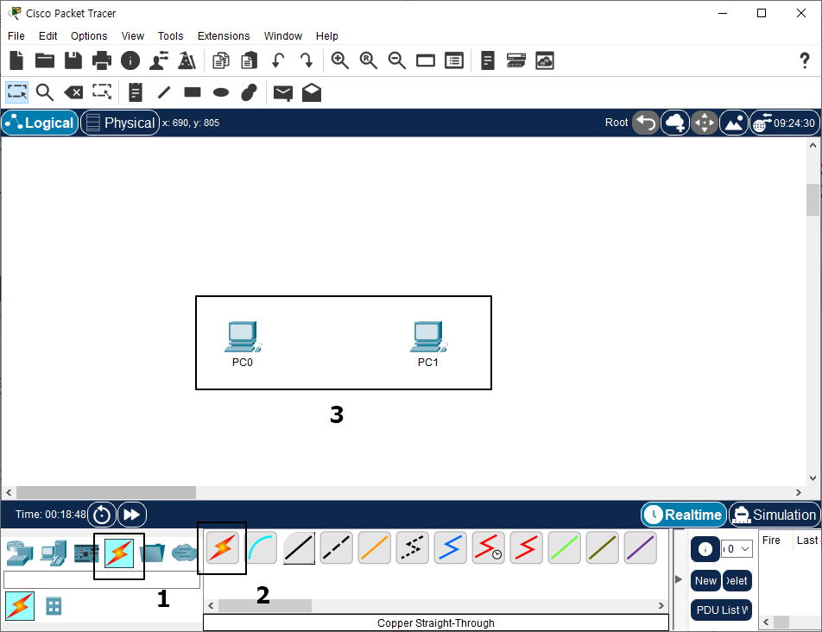822x632 pixels.
Task: Switch to Simulation mode
Action: pyautogui.click(x=775, y=515)
